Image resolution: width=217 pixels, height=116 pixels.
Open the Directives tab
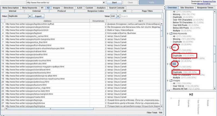(69, 8)
